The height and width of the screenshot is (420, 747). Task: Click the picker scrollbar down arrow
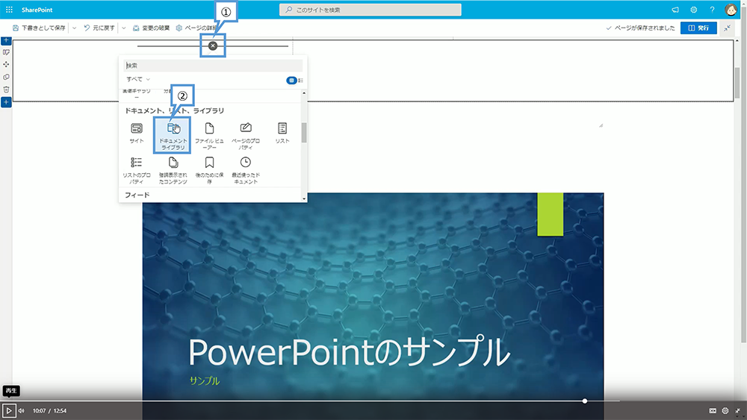point(304,199)
